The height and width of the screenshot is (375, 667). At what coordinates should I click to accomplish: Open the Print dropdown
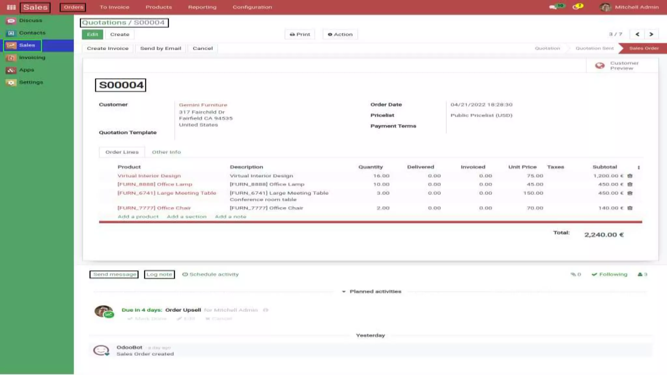pyautogui.click(x=300, y=34)
